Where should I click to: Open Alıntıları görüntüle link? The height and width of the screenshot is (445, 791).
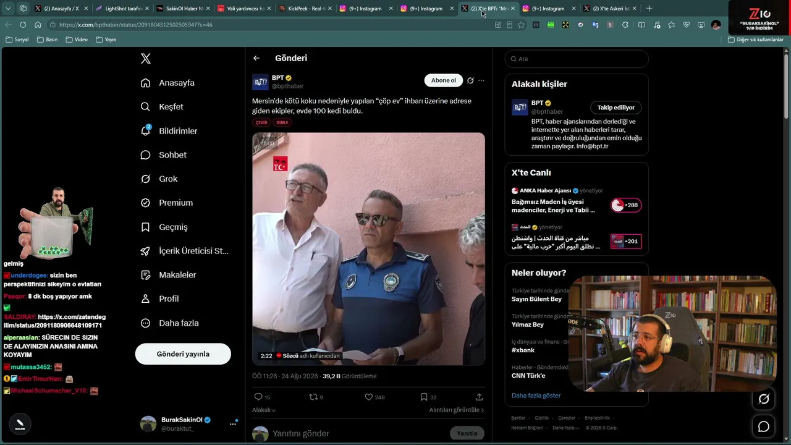tap(457, 410)
